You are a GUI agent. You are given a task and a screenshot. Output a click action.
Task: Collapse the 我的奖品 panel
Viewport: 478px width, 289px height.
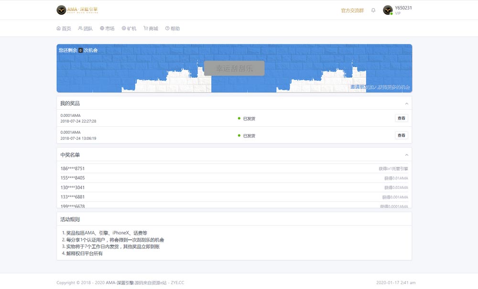coord(407,103)
